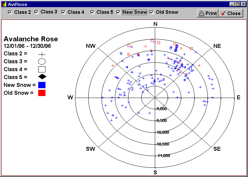
Task: Click the red checkmark icon on Close button
Action: pyautogui.click(x=223, y=13)
